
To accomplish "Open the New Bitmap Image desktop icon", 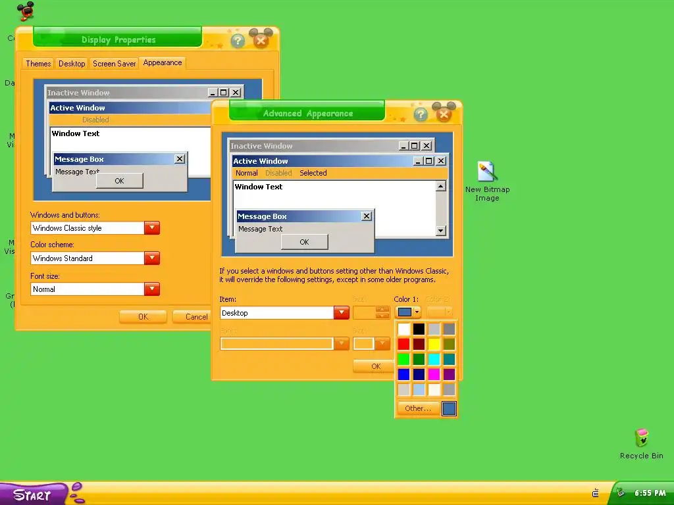I will [487, 180].
